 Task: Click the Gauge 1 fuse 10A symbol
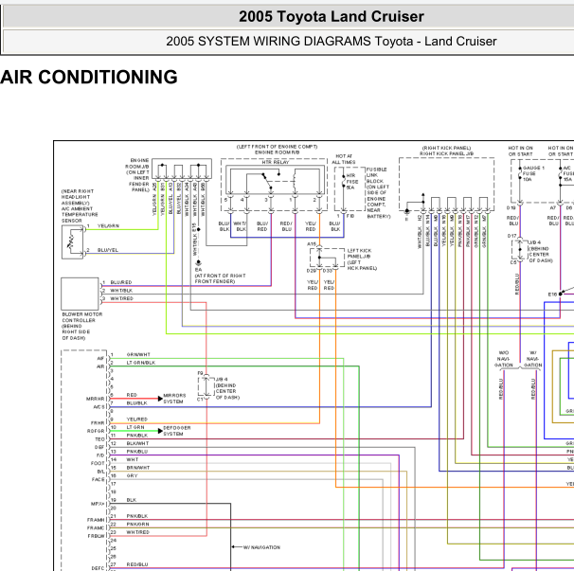[520, 173]
